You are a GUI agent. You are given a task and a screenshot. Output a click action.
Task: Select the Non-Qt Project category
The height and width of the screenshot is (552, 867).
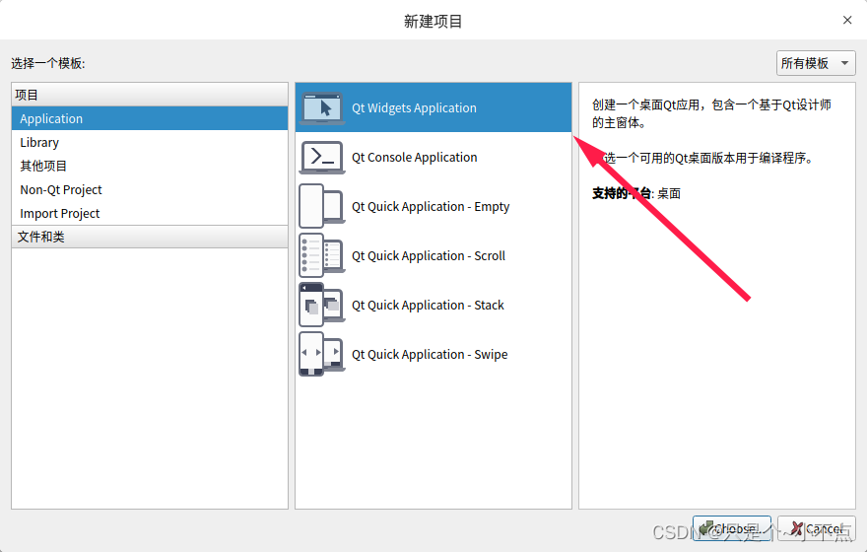point(150,189)
